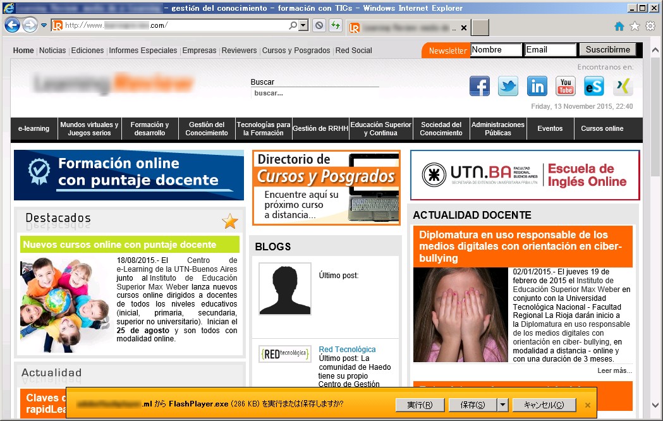Select Mundos virtuales y Juegos serios tab
Screen dimensions: 663x421
point(89,128)
